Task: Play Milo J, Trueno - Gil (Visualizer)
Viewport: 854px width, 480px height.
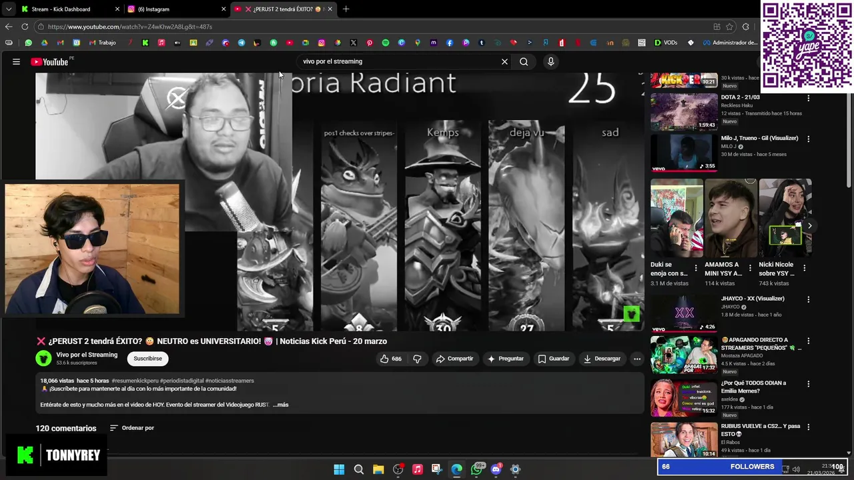Action: pyautogui.click(x=684, y=153)
